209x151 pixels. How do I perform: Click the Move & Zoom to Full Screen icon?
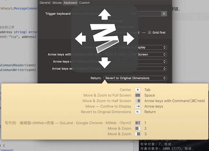click(138, 95)
